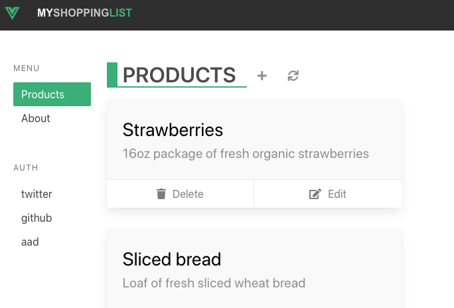Click the trash icon on Strawberries card
454x308 pixels.
click(x=161, y=194)
